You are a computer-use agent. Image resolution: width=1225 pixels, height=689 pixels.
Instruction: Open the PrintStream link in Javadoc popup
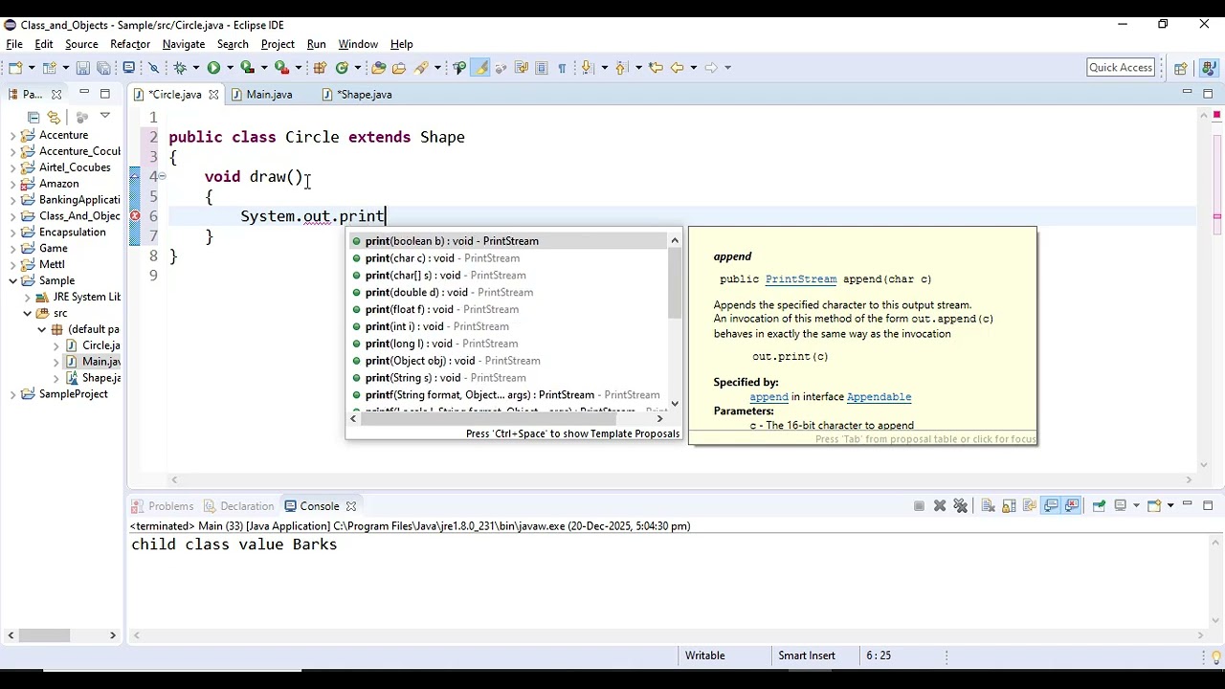[x=801, y=279]
